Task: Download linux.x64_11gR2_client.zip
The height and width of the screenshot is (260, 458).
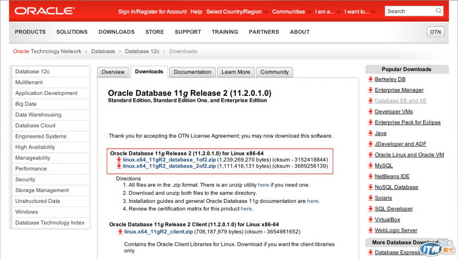Action: pyautogui.click(x=159, y=231)
